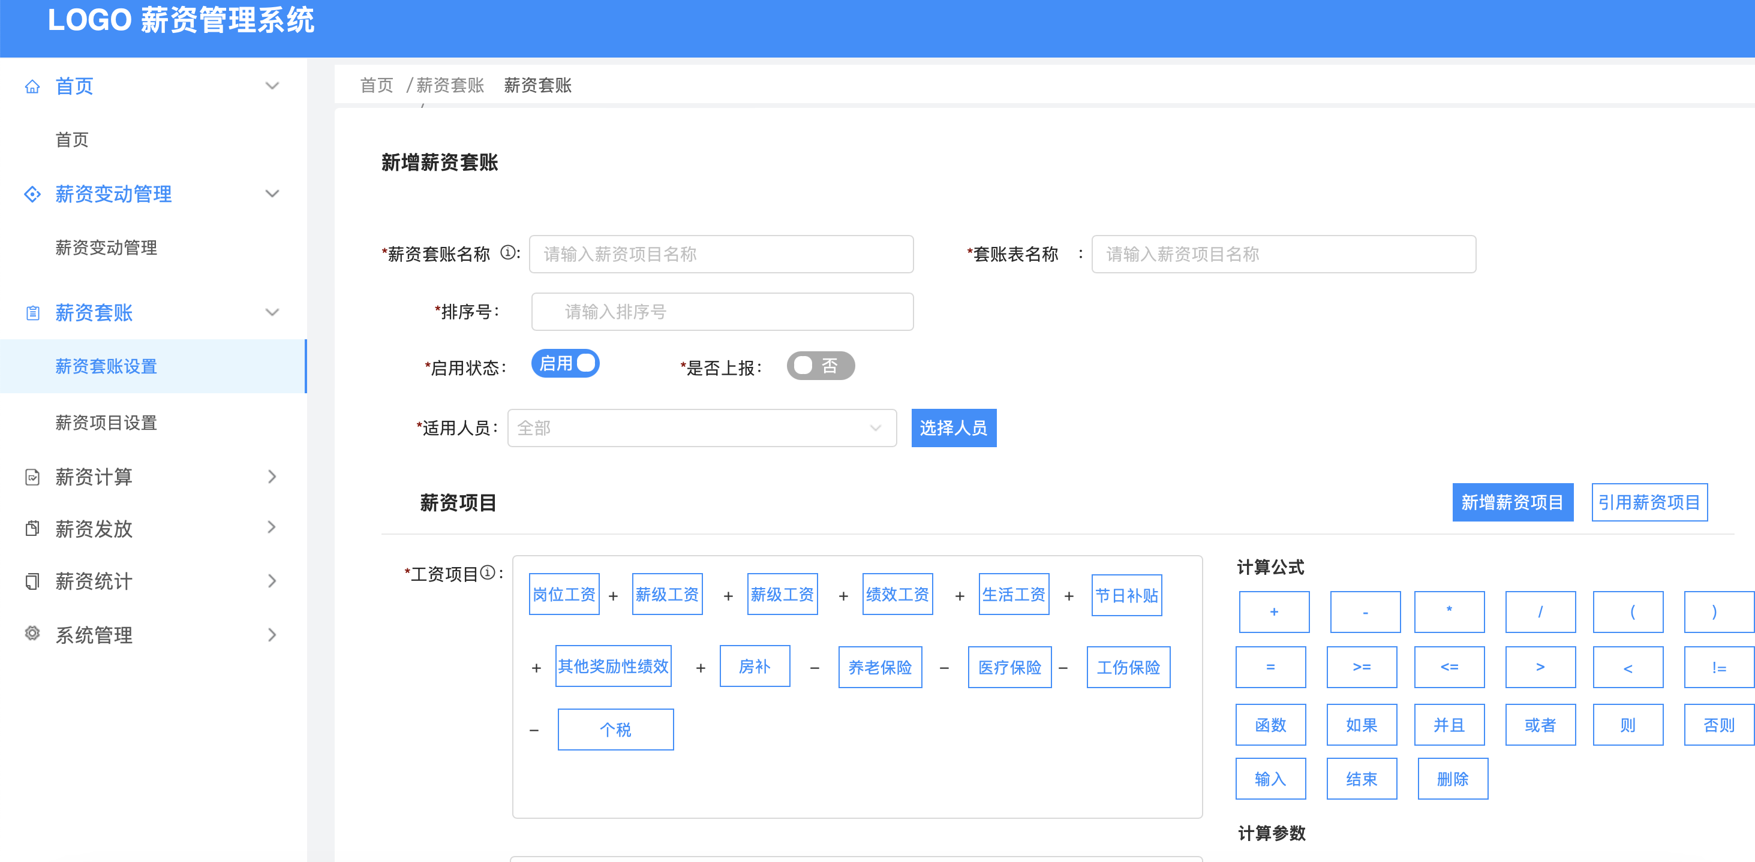Expand the 薪资发放 sidebar group
Viewport: 1755px width, 862px height.
[x=272, y=527]
